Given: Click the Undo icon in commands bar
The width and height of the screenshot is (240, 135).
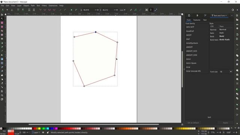Looking at the screenshot, I should tap(237, 45).
